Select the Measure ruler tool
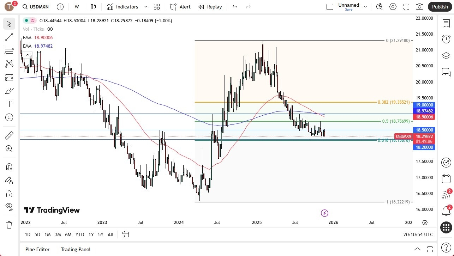The width and height of the screenshot is (454, 256). point(9,135)
